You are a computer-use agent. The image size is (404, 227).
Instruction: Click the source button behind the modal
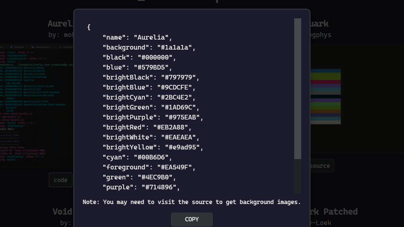click(x=321, y=165)
